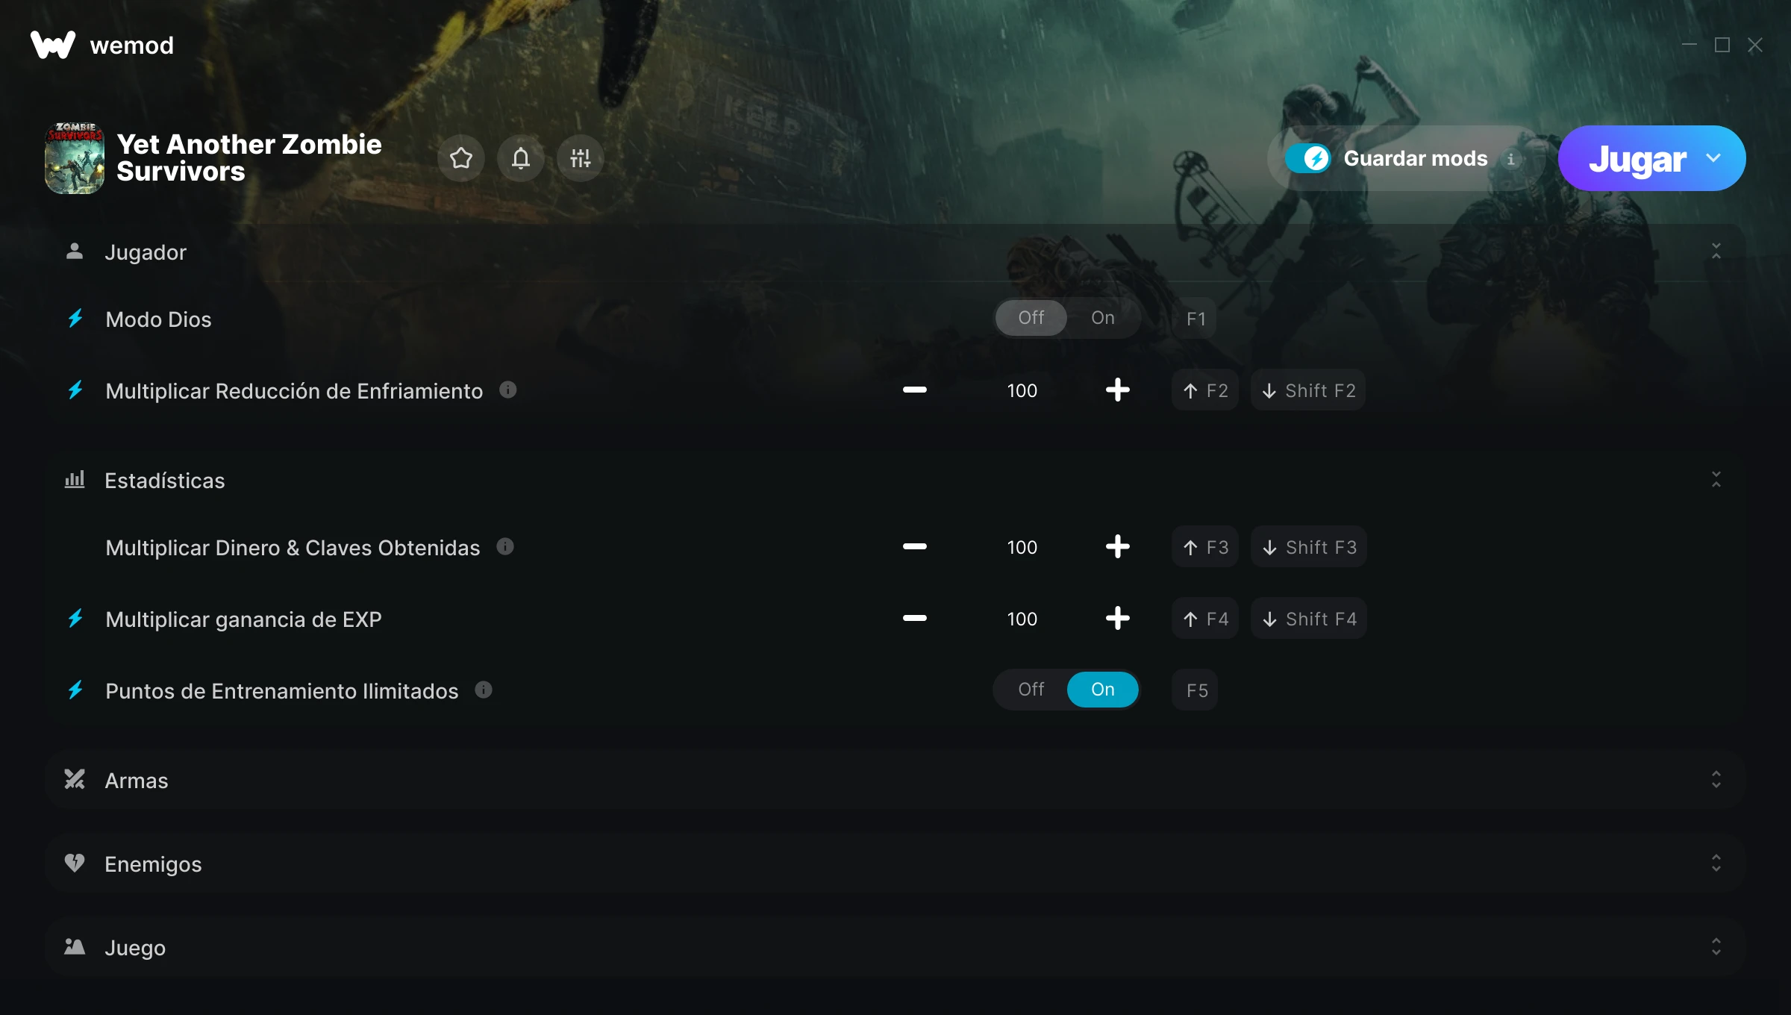Open the notifications bell icon

(521, 158)
